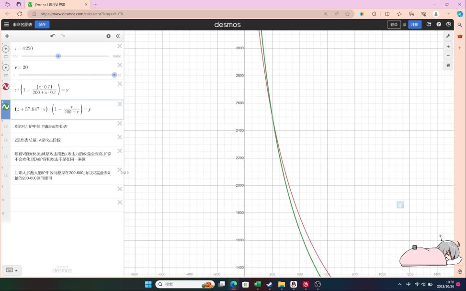466x291 pixels.
Task: Open the graph settings wrench
Action: coord(448,36)
